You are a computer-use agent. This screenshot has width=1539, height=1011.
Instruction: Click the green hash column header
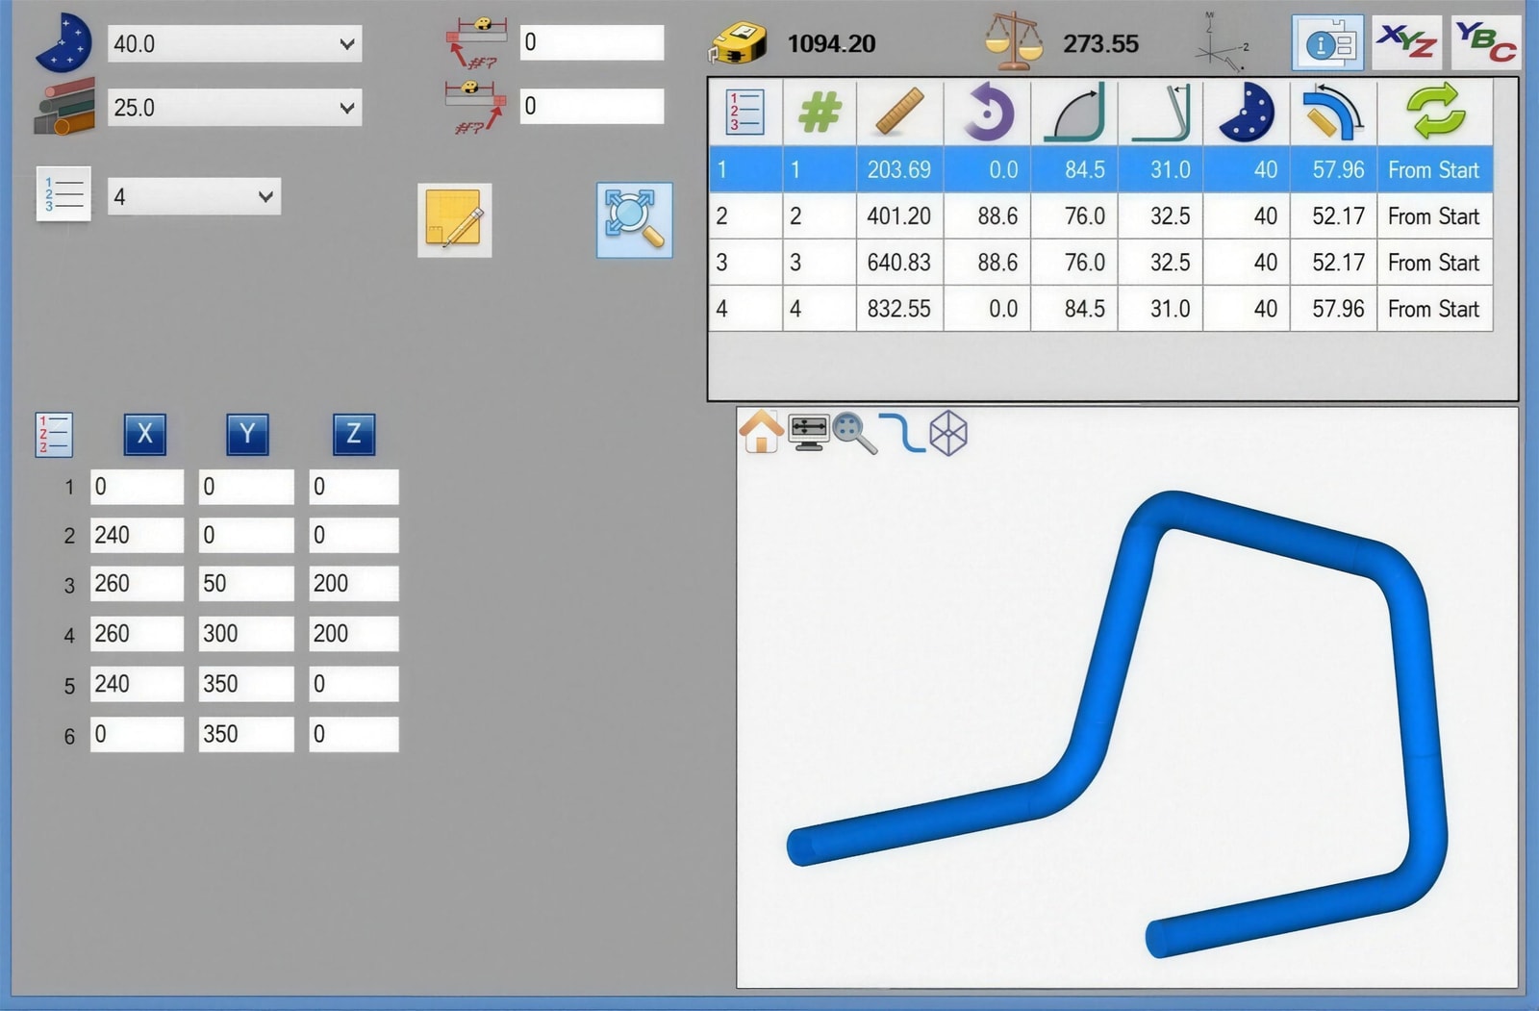point(820,113)
